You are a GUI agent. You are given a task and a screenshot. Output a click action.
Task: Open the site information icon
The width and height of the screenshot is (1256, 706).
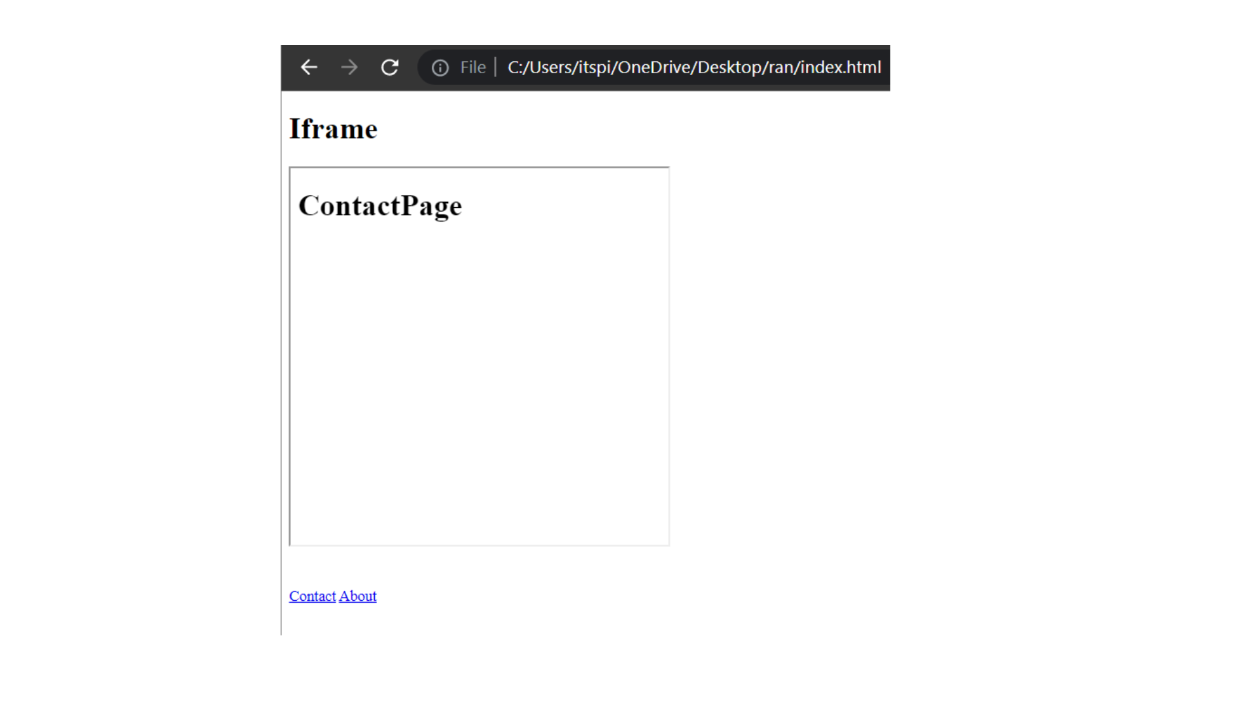coord(440,68)
